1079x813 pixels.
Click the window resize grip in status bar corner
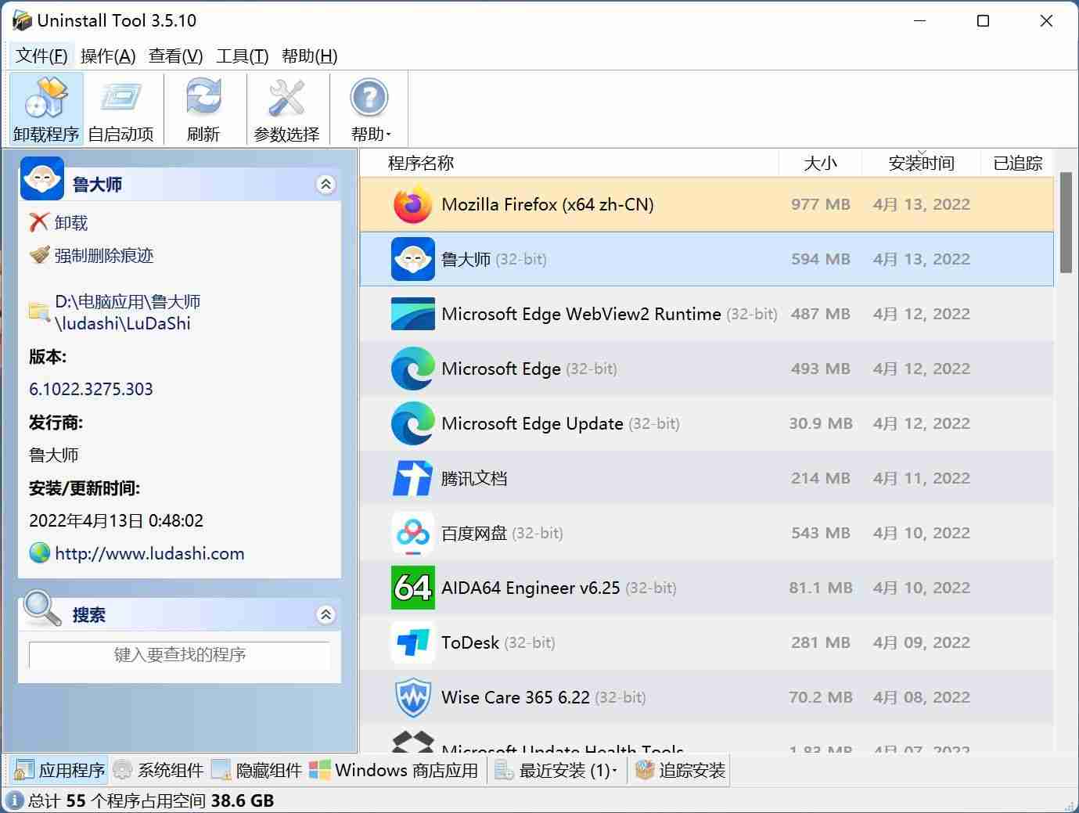(1070, 804)
